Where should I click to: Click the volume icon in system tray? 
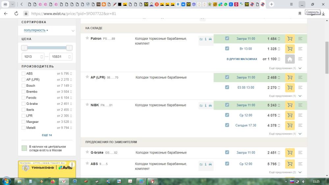click(x=303, y=182)
